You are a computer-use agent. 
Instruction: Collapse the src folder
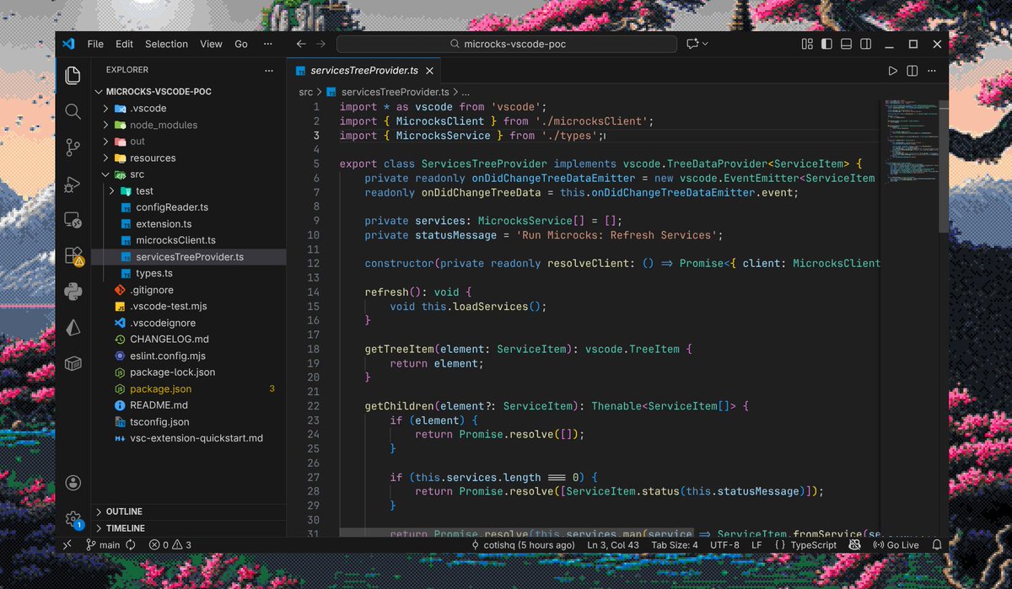click(105, 174)
